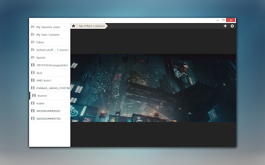Add new content with the plus icon

point(225,26)
